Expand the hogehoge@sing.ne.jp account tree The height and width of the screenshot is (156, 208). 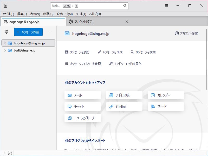[x=5, y=43]
